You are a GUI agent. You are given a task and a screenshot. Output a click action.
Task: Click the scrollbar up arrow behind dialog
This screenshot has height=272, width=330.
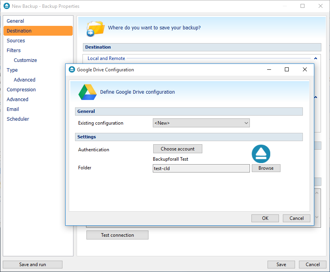(317, 193)
